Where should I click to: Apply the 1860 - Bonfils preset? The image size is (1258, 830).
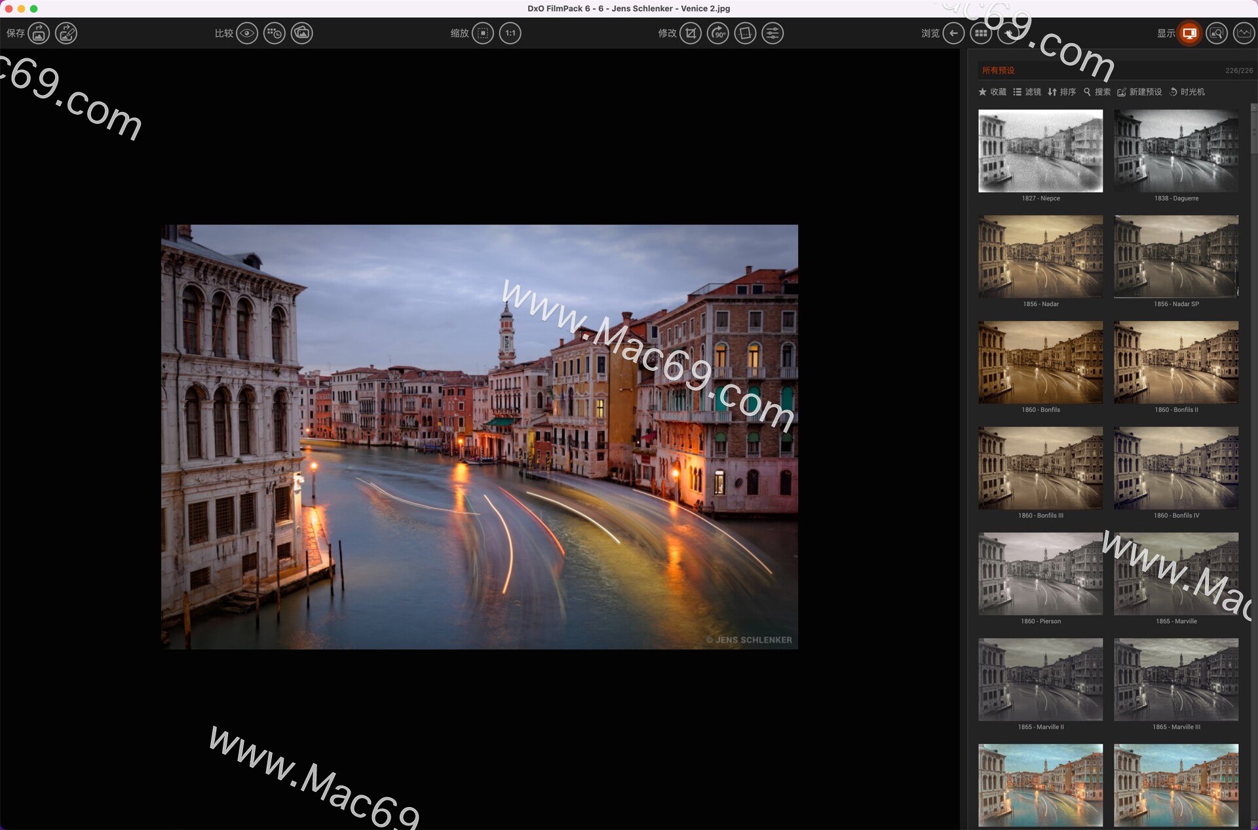[x=1040, y=362]
